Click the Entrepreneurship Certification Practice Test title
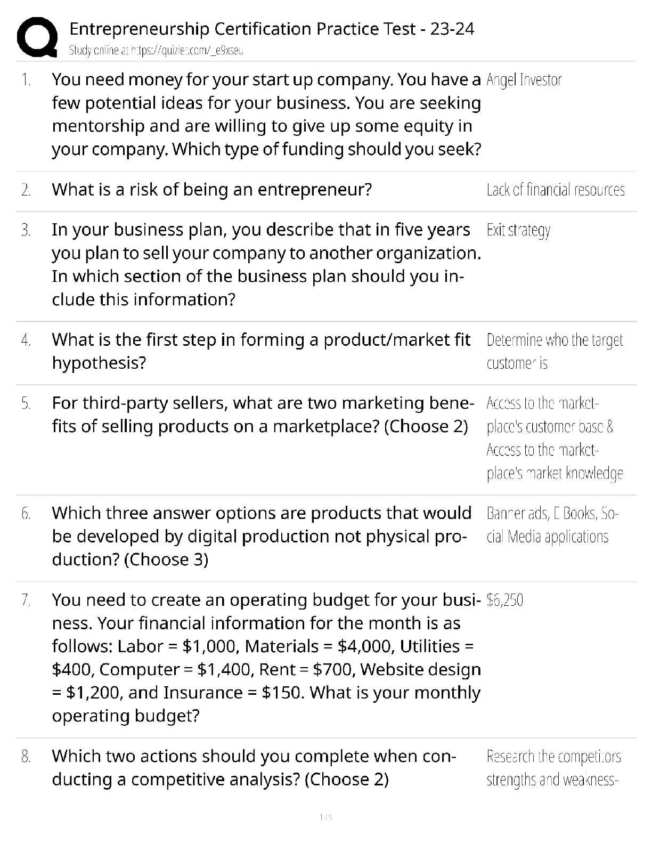Viewport: 652px width, 844px height. pos(272,29)
